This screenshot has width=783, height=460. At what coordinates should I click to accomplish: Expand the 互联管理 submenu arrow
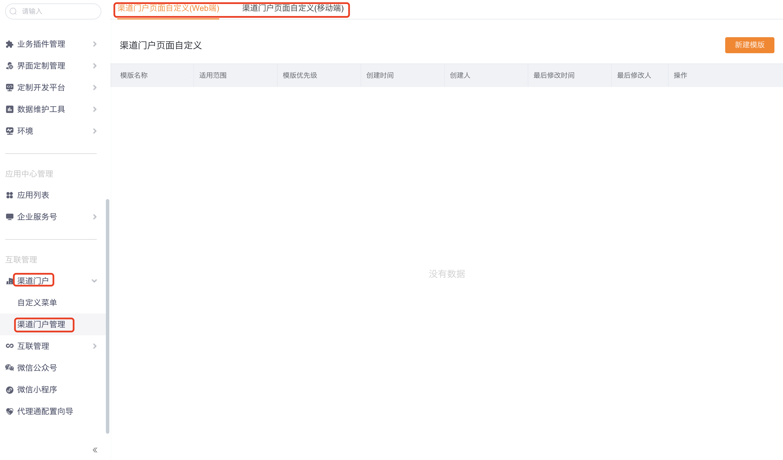pyautogui.click(x=95, y=346)
